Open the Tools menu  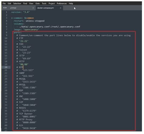click(x=44, y=4)
